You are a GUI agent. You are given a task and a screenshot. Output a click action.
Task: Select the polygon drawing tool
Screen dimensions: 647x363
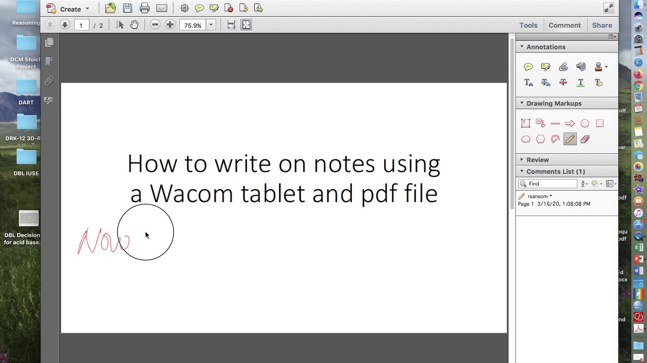click(x=540, y=139)
